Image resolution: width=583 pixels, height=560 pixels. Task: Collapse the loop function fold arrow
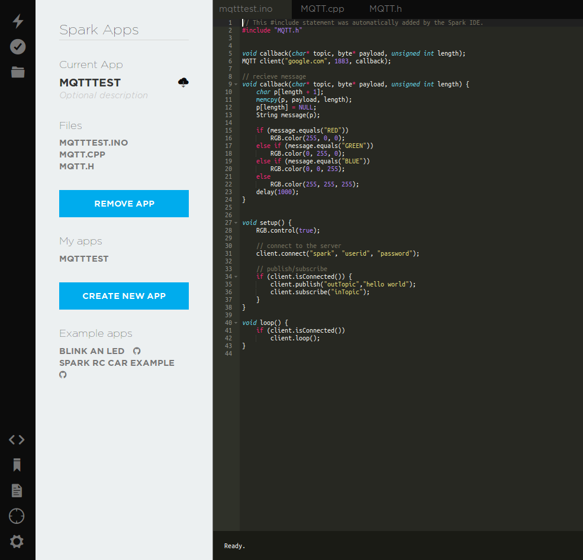[x=236, y=323]
